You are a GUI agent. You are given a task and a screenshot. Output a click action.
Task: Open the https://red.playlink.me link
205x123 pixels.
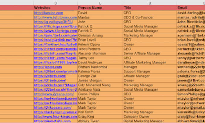click(56, 40)
